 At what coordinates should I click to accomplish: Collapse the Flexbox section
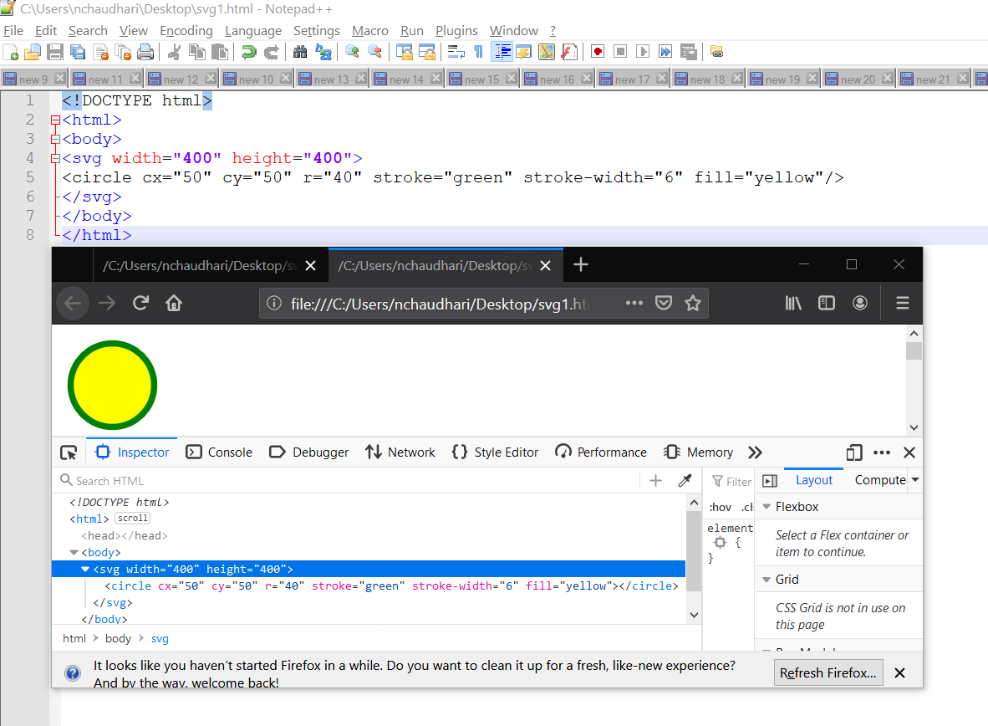coord(766,507)
